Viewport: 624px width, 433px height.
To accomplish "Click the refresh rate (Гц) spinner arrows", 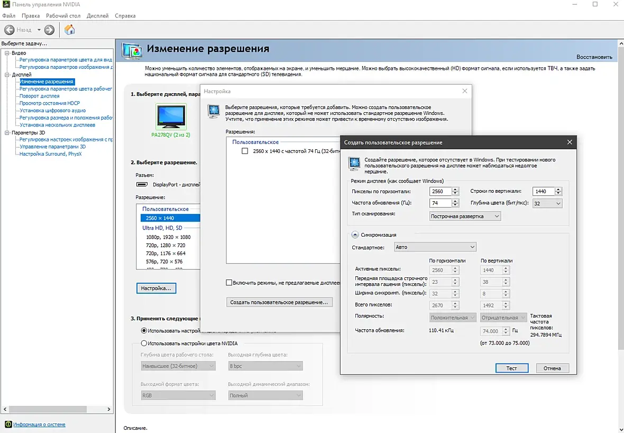I will coord(455,203).
